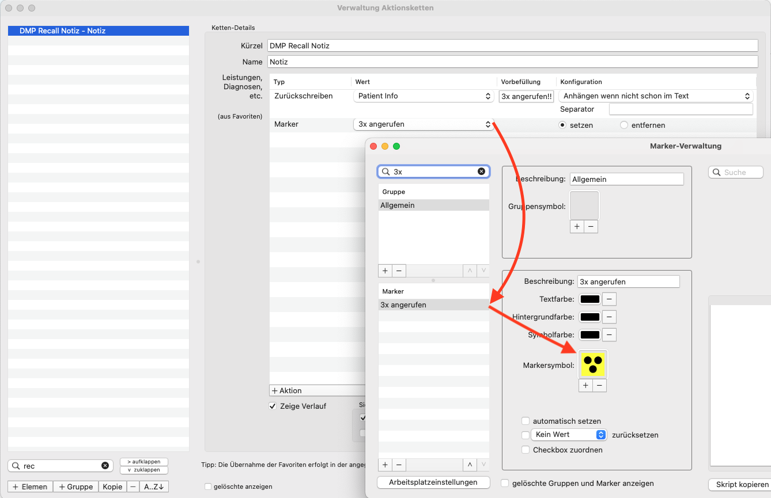The height and width of the screenshot is (498, 771).
Task: Open the 'Kein Wert' dropdown
Action: tap(569, 435)
